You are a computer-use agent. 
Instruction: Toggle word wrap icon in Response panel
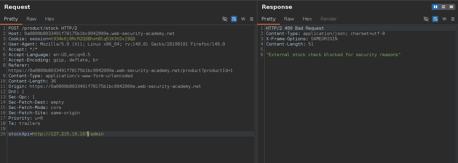pos(435,19)
